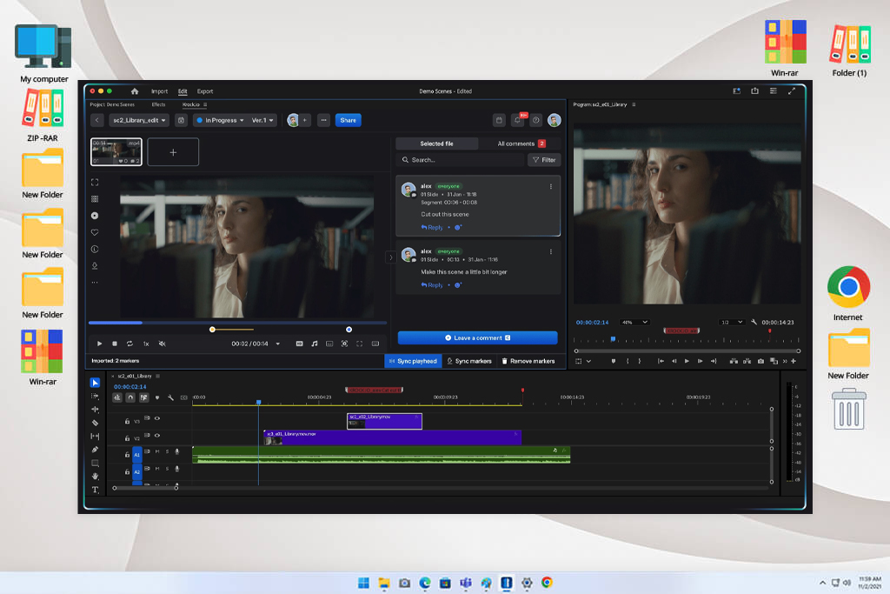Click the fullscreen frame icon beside the preview

pyautogui.click(x=95, y=183)
